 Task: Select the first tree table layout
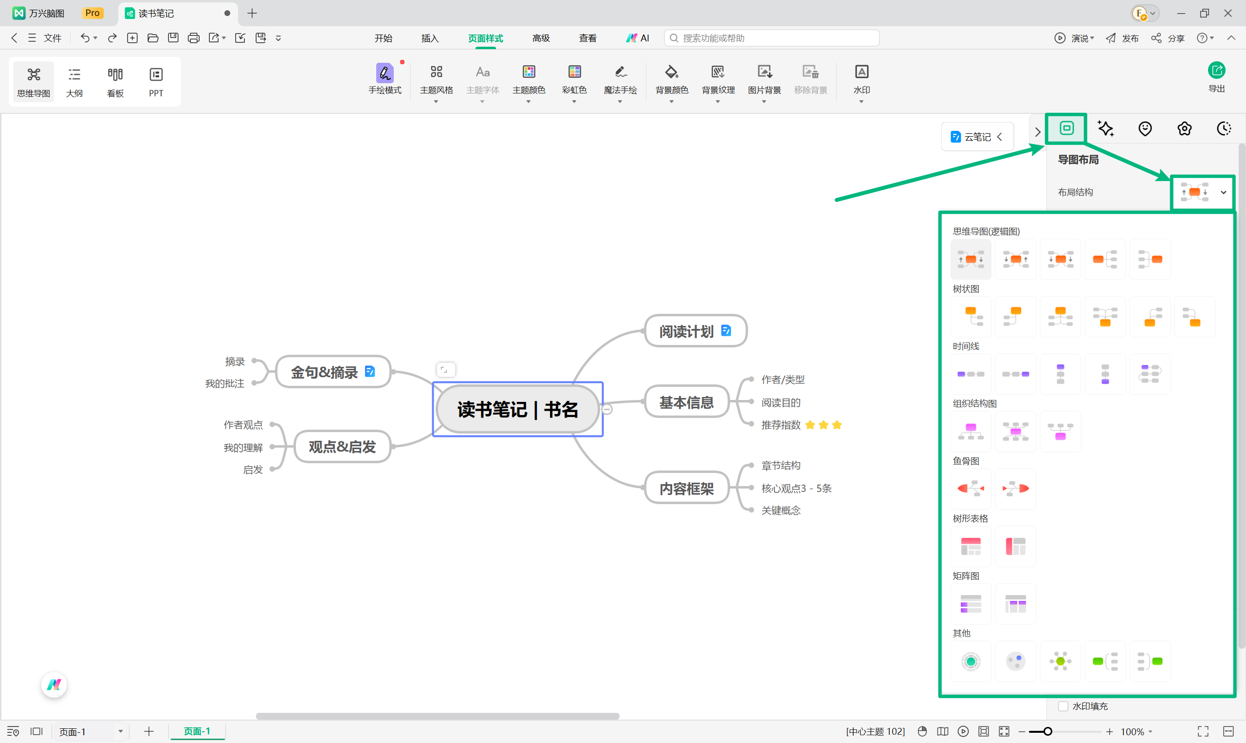971,546
